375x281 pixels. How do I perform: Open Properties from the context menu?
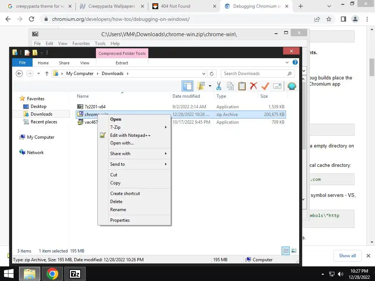coord(135,220)
